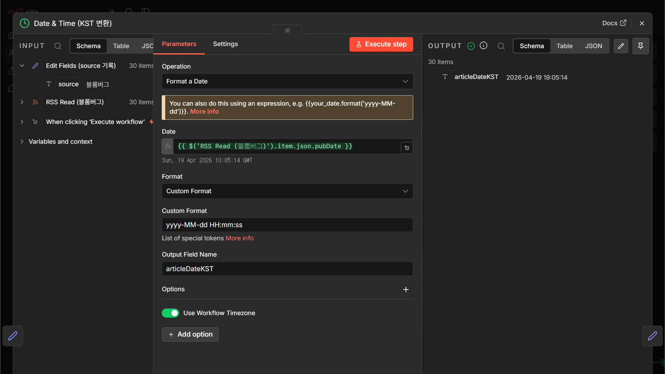Viewport: 665px width, 374px height.
Task: Click the Output Field Name input
Action: 287,269
